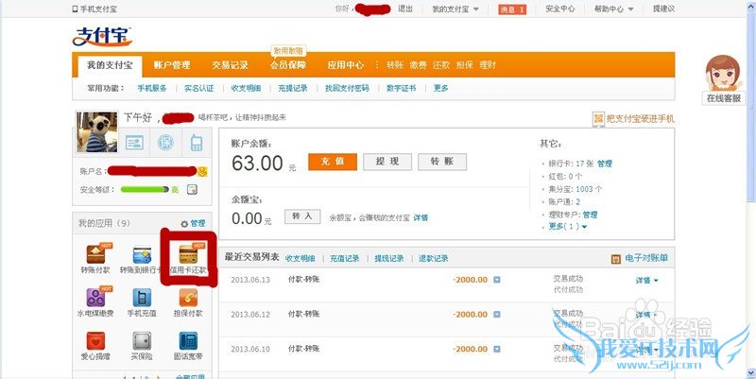756x379 pixels.
Task: Select the 交易记录 tab
Action: point(230,65)
